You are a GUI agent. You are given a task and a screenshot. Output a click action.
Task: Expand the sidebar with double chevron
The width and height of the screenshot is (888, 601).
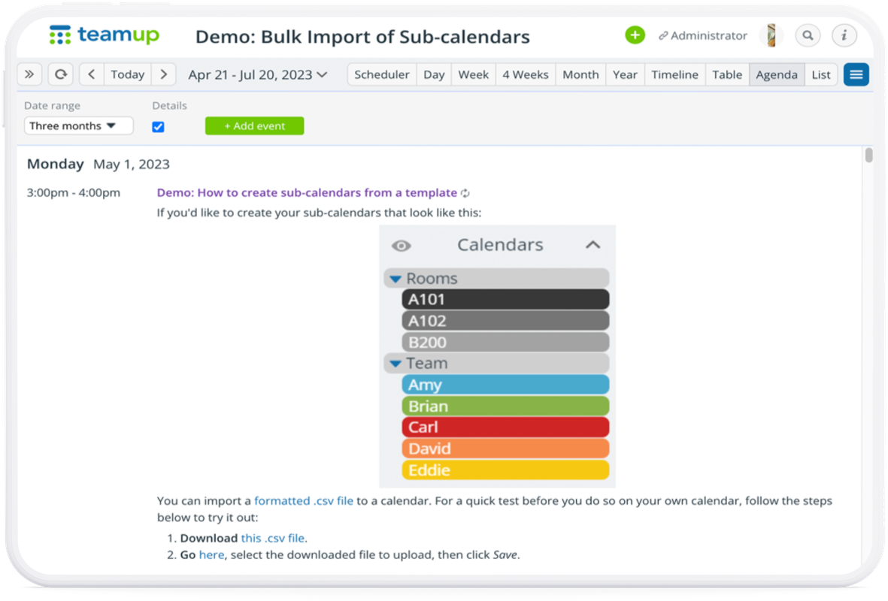29,74
